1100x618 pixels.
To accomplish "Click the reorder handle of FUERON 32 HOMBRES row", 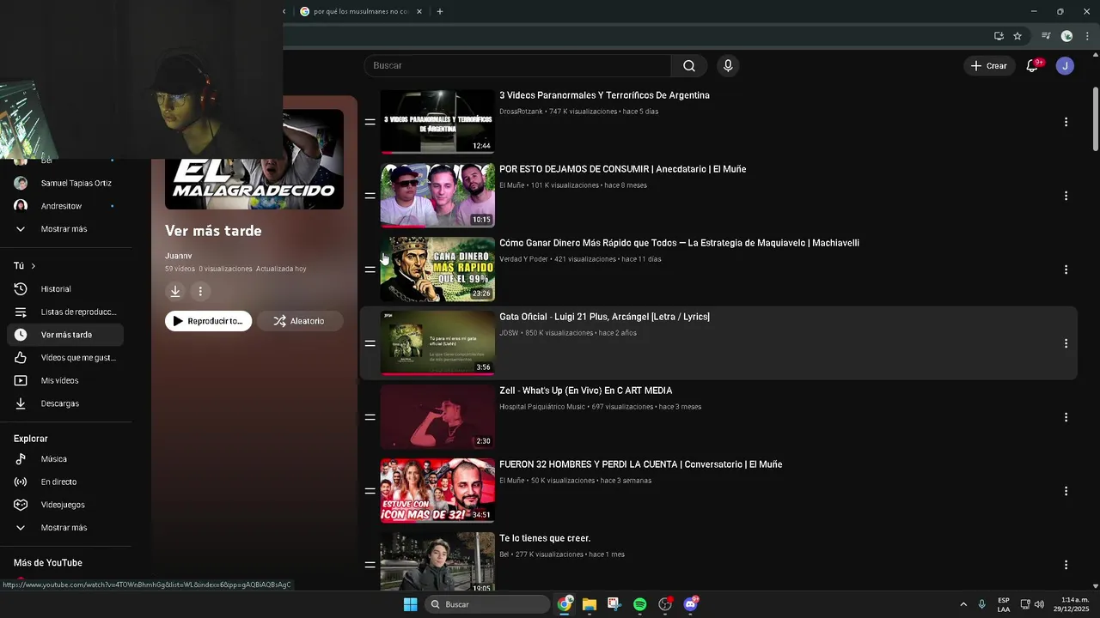I will [x=370, y=491].
